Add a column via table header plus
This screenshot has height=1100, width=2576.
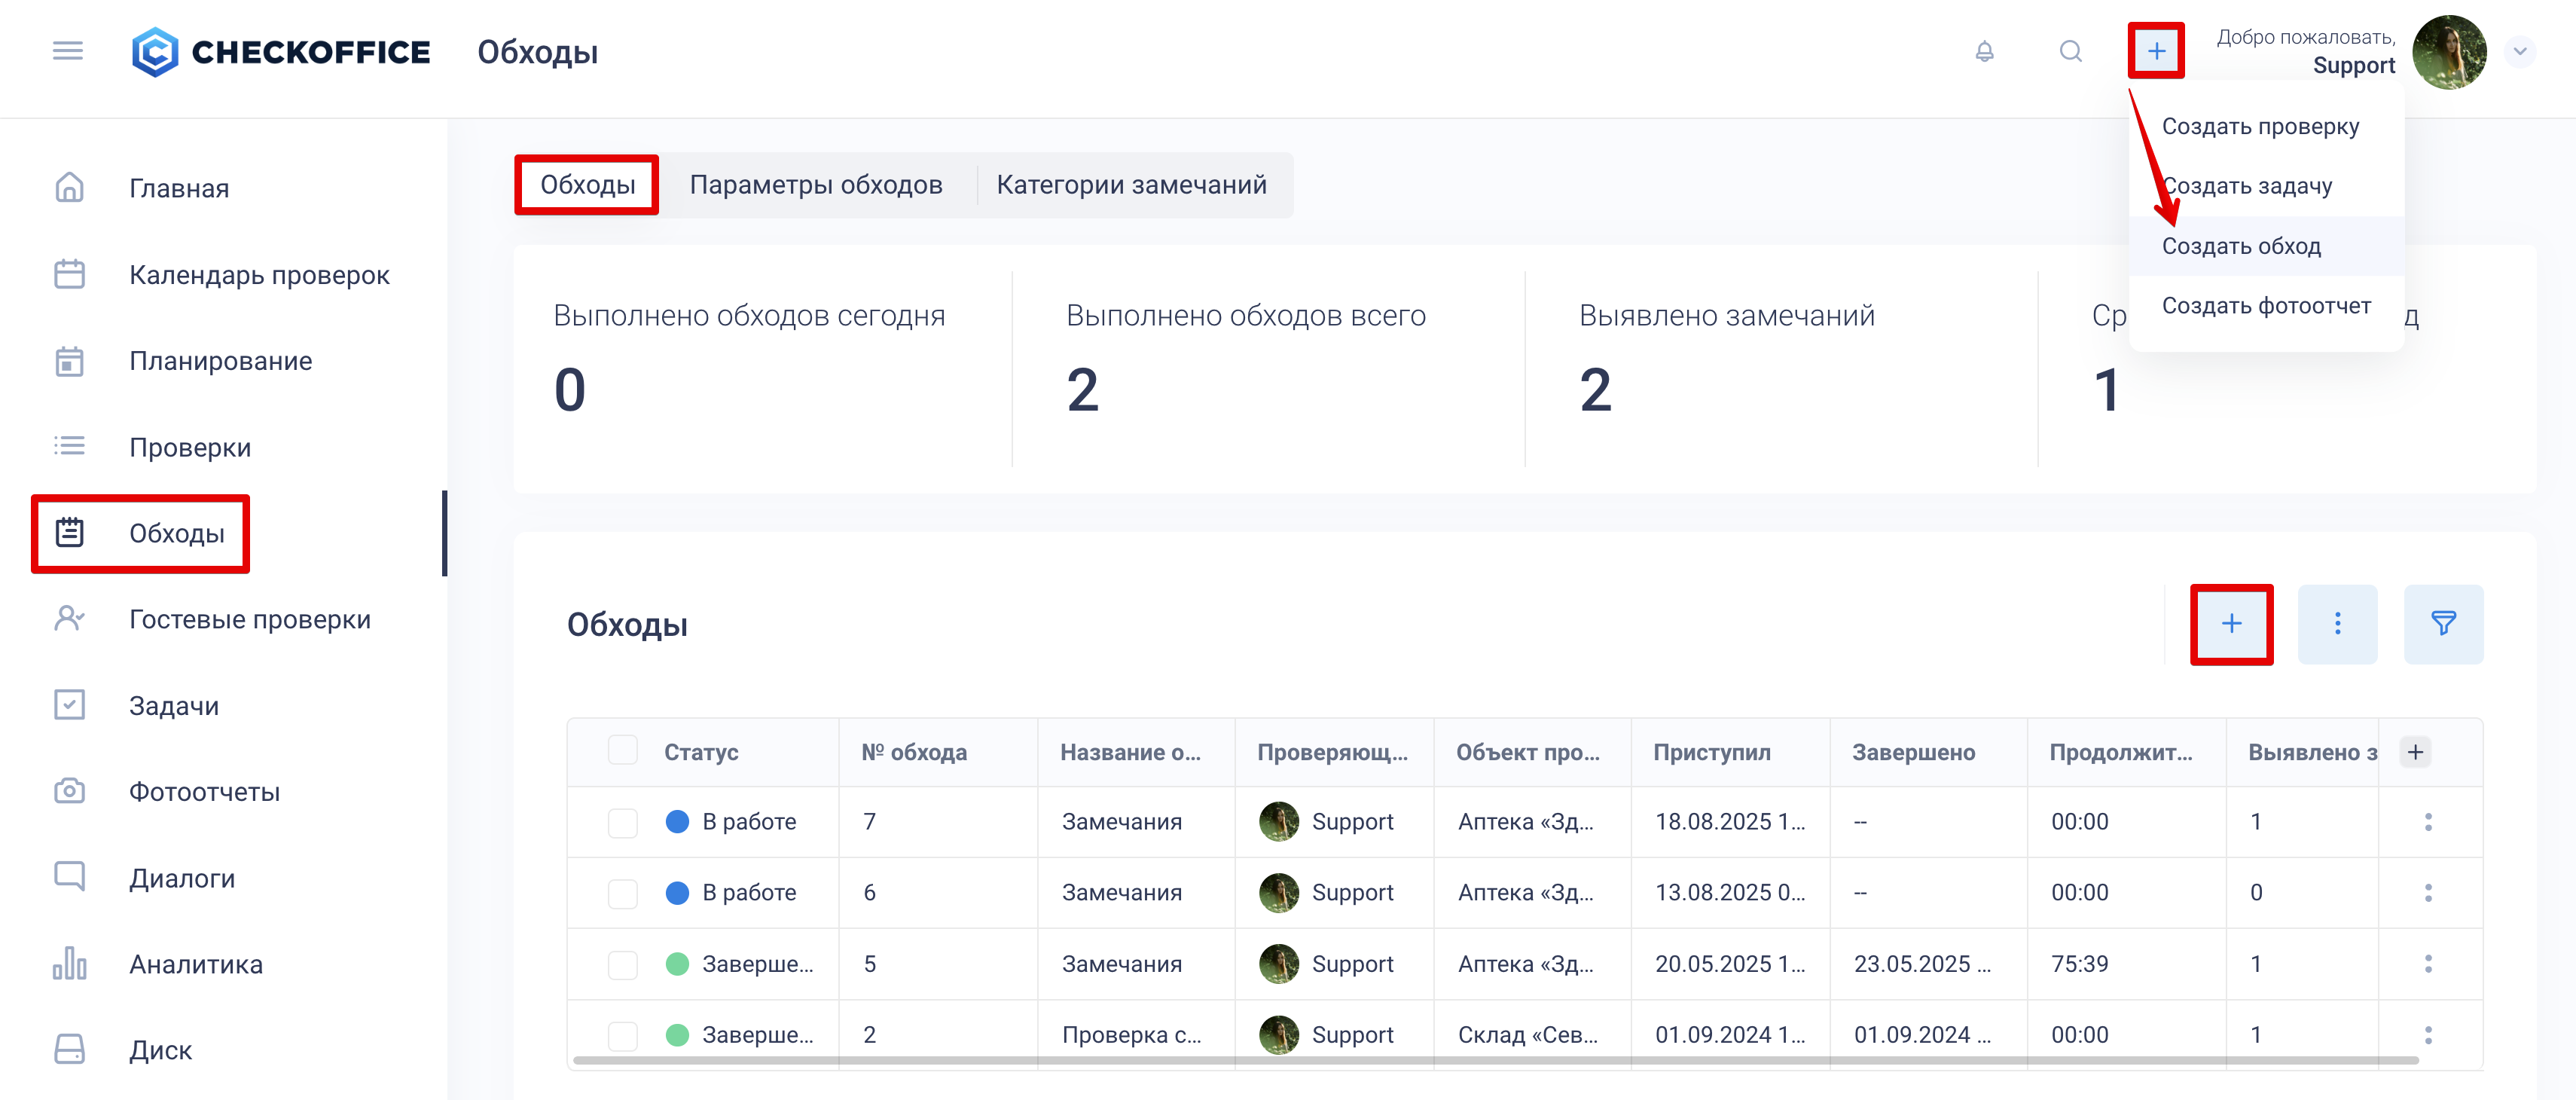(2415, 752)
